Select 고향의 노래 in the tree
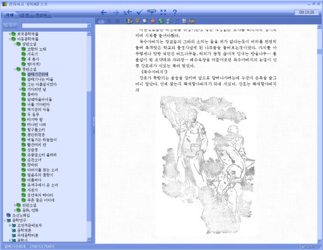 tap(37, 49)
